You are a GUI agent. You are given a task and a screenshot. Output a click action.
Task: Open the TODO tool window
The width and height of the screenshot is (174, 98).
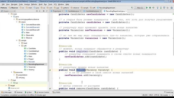pos(56,92)
